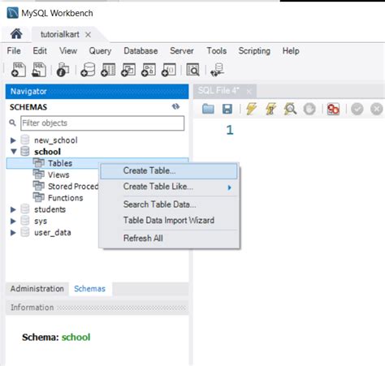
Task: Create a new view toolbar icon
Action: [x=128, y=70]
